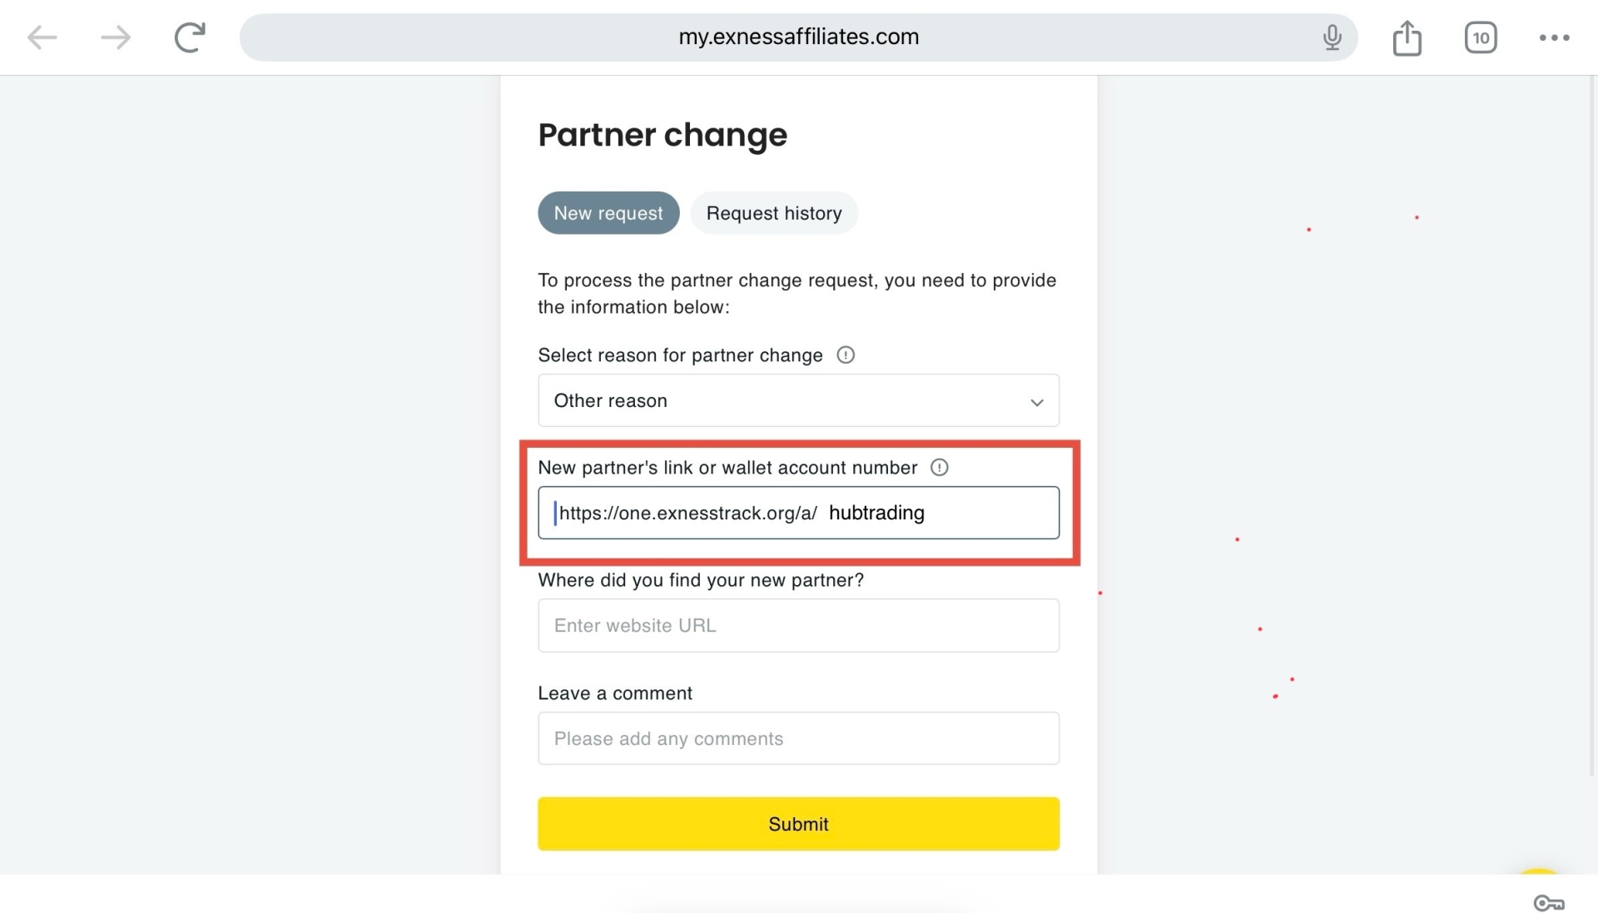Click the chevron arrow in reason dropdown
The width and height of the screenshot is (1598, 913).
[1037, 403]
